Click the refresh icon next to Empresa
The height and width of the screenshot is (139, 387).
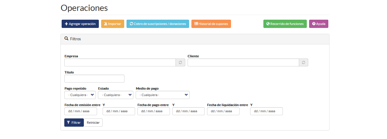point(181,63)
